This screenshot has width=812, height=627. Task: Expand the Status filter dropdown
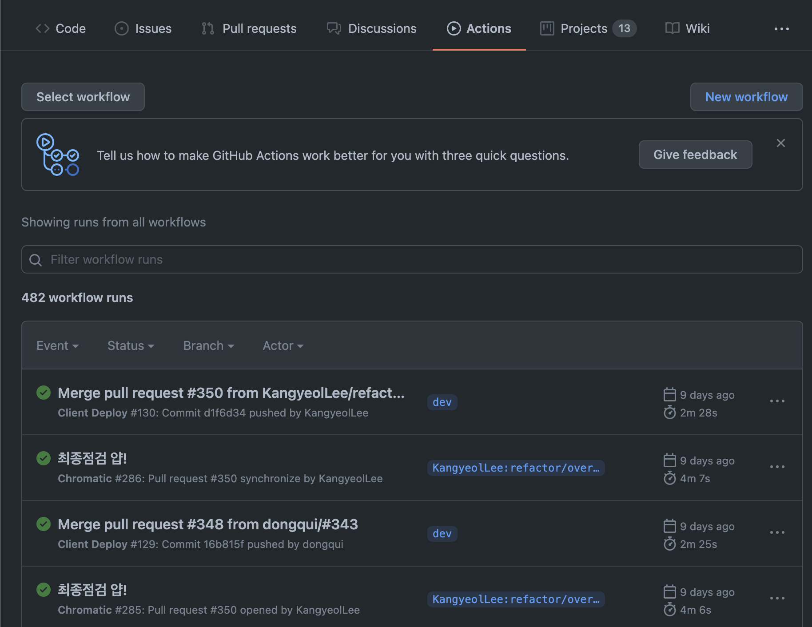(131, 345)
